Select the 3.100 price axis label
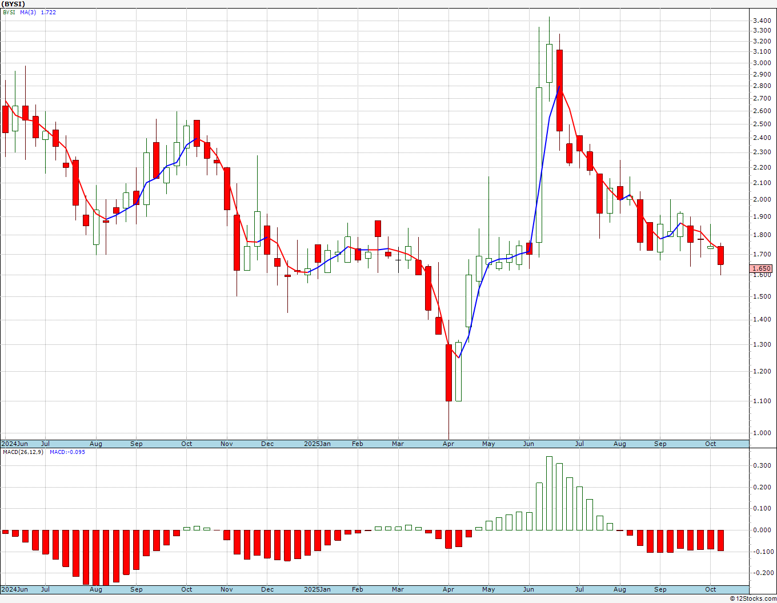 pos(762,51)
